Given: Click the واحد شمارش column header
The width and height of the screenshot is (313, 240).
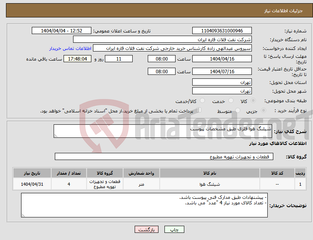Looking at the screenshot, I should 141,173.
